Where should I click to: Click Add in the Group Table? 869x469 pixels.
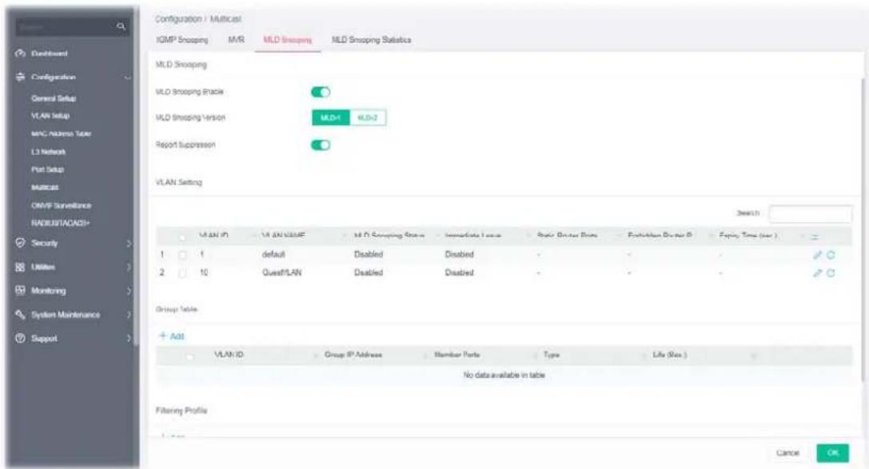point(172,336)
